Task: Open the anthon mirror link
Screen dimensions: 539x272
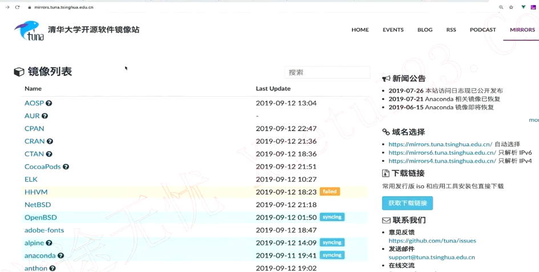Action: 36,268
